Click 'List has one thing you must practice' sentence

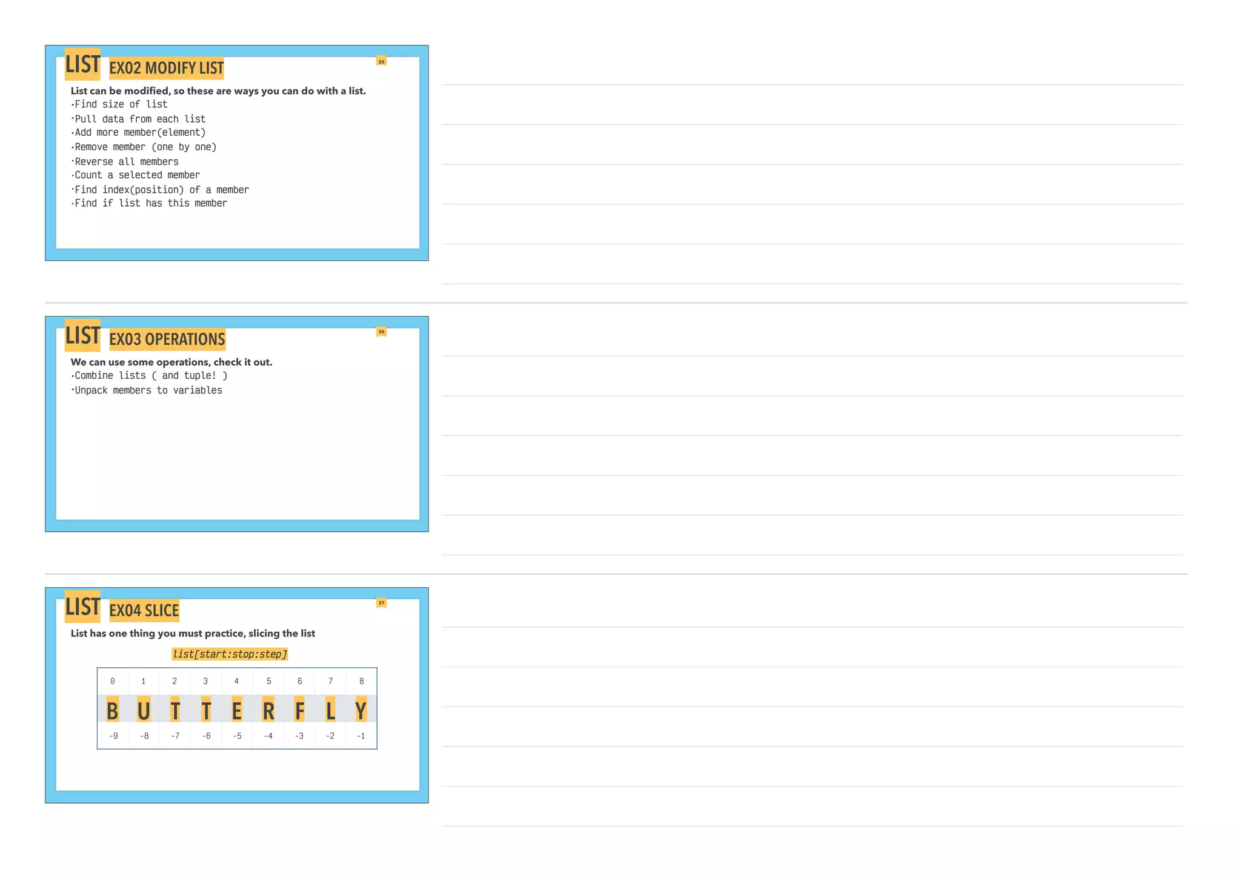tap(193, 633)
